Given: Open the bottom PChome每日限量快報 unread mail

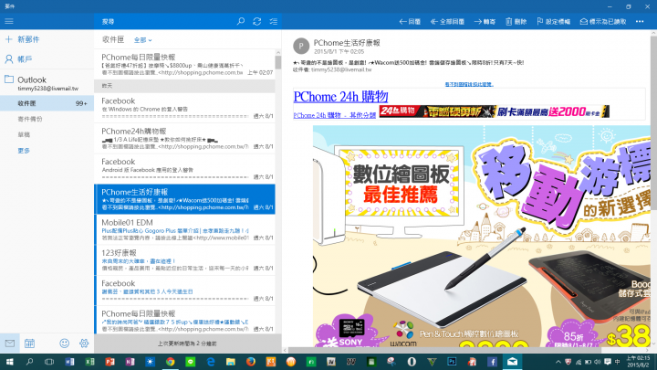Looking at the screenshot, I should point(184,321).
